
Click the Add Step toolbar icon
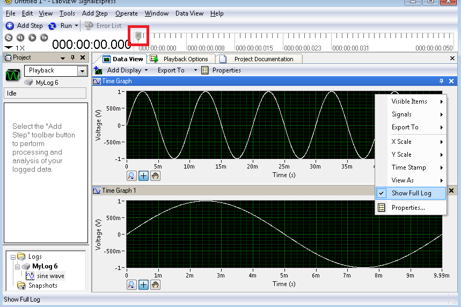point(10,26)
